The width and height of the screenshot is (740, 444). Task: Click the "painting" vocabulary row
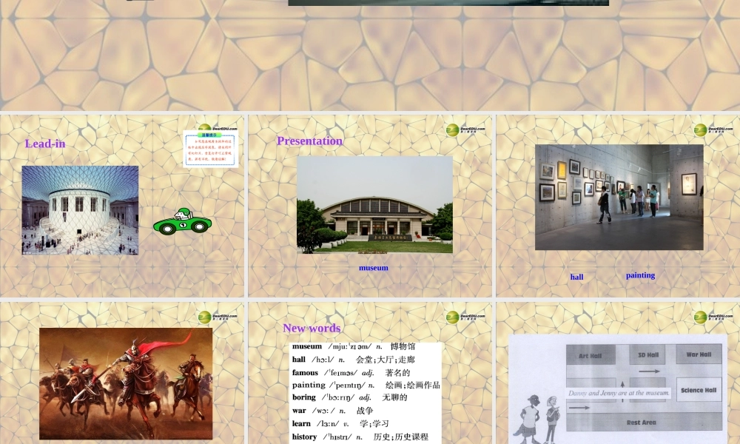(x=366, y=385)
